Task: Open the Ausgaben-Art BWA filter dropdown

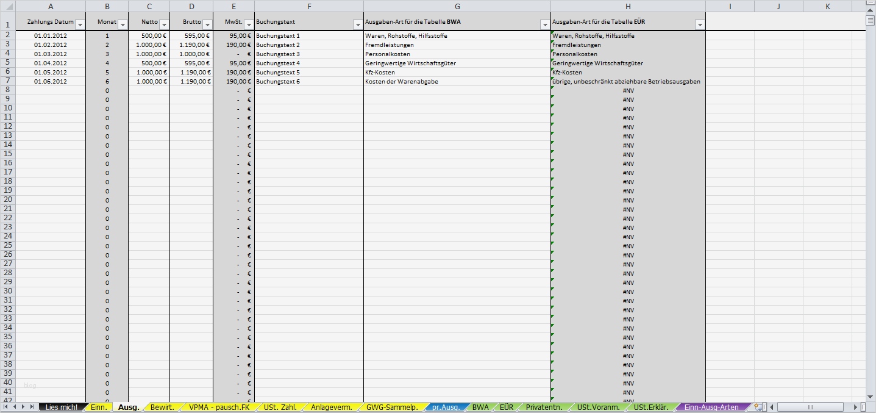Action: pyautogui.click(x=544, y=24)
